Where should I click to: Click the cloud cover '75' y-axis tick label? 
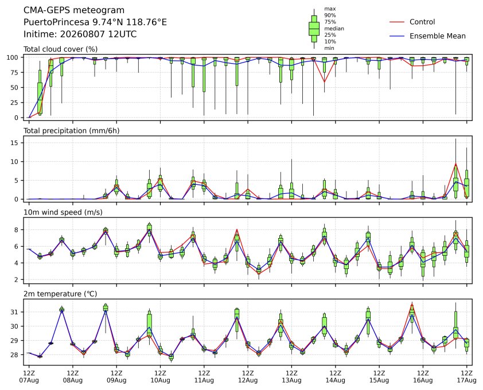15,73
